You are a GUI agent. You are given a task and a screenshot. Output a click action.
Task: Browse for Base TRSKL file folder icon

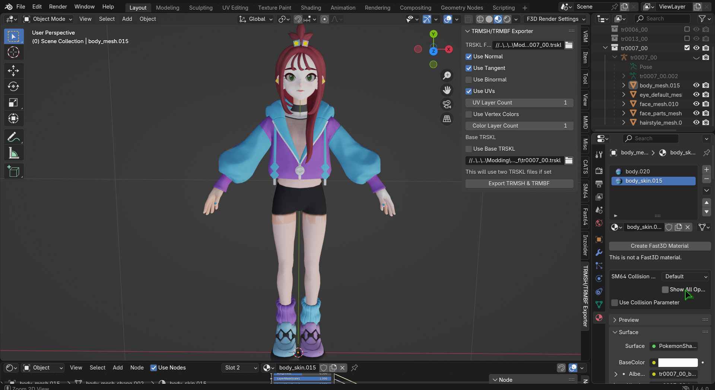569,160
